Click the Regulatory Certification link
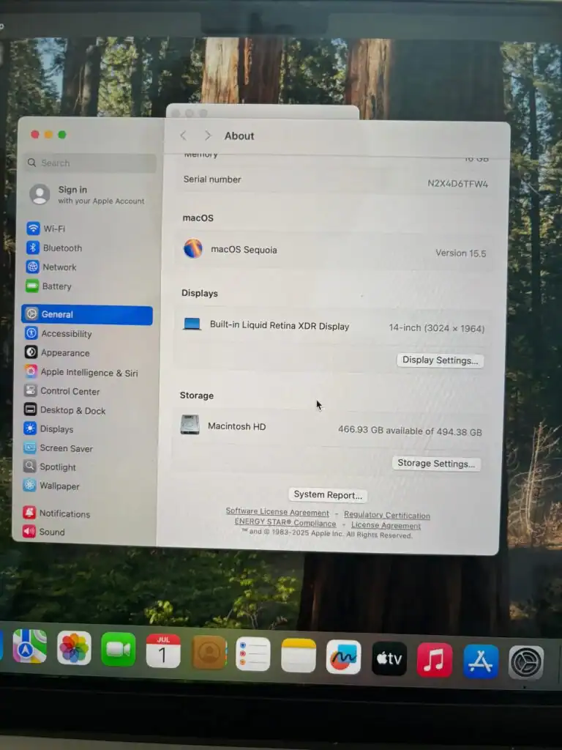The width and height of the screenshot is (562, 750). pyautogui.click(x=387, y=516)
